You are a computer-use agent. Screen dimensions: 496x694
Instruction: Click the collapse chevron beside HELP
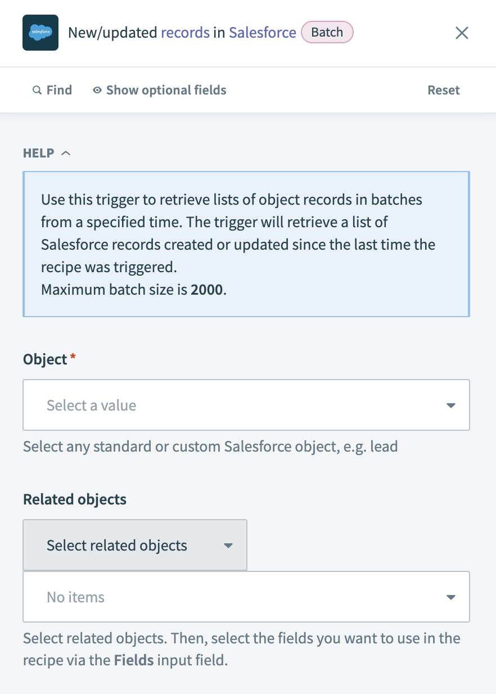tap(66, 152)
